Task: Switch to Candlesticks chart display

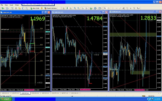Action: tap(67, 8)
